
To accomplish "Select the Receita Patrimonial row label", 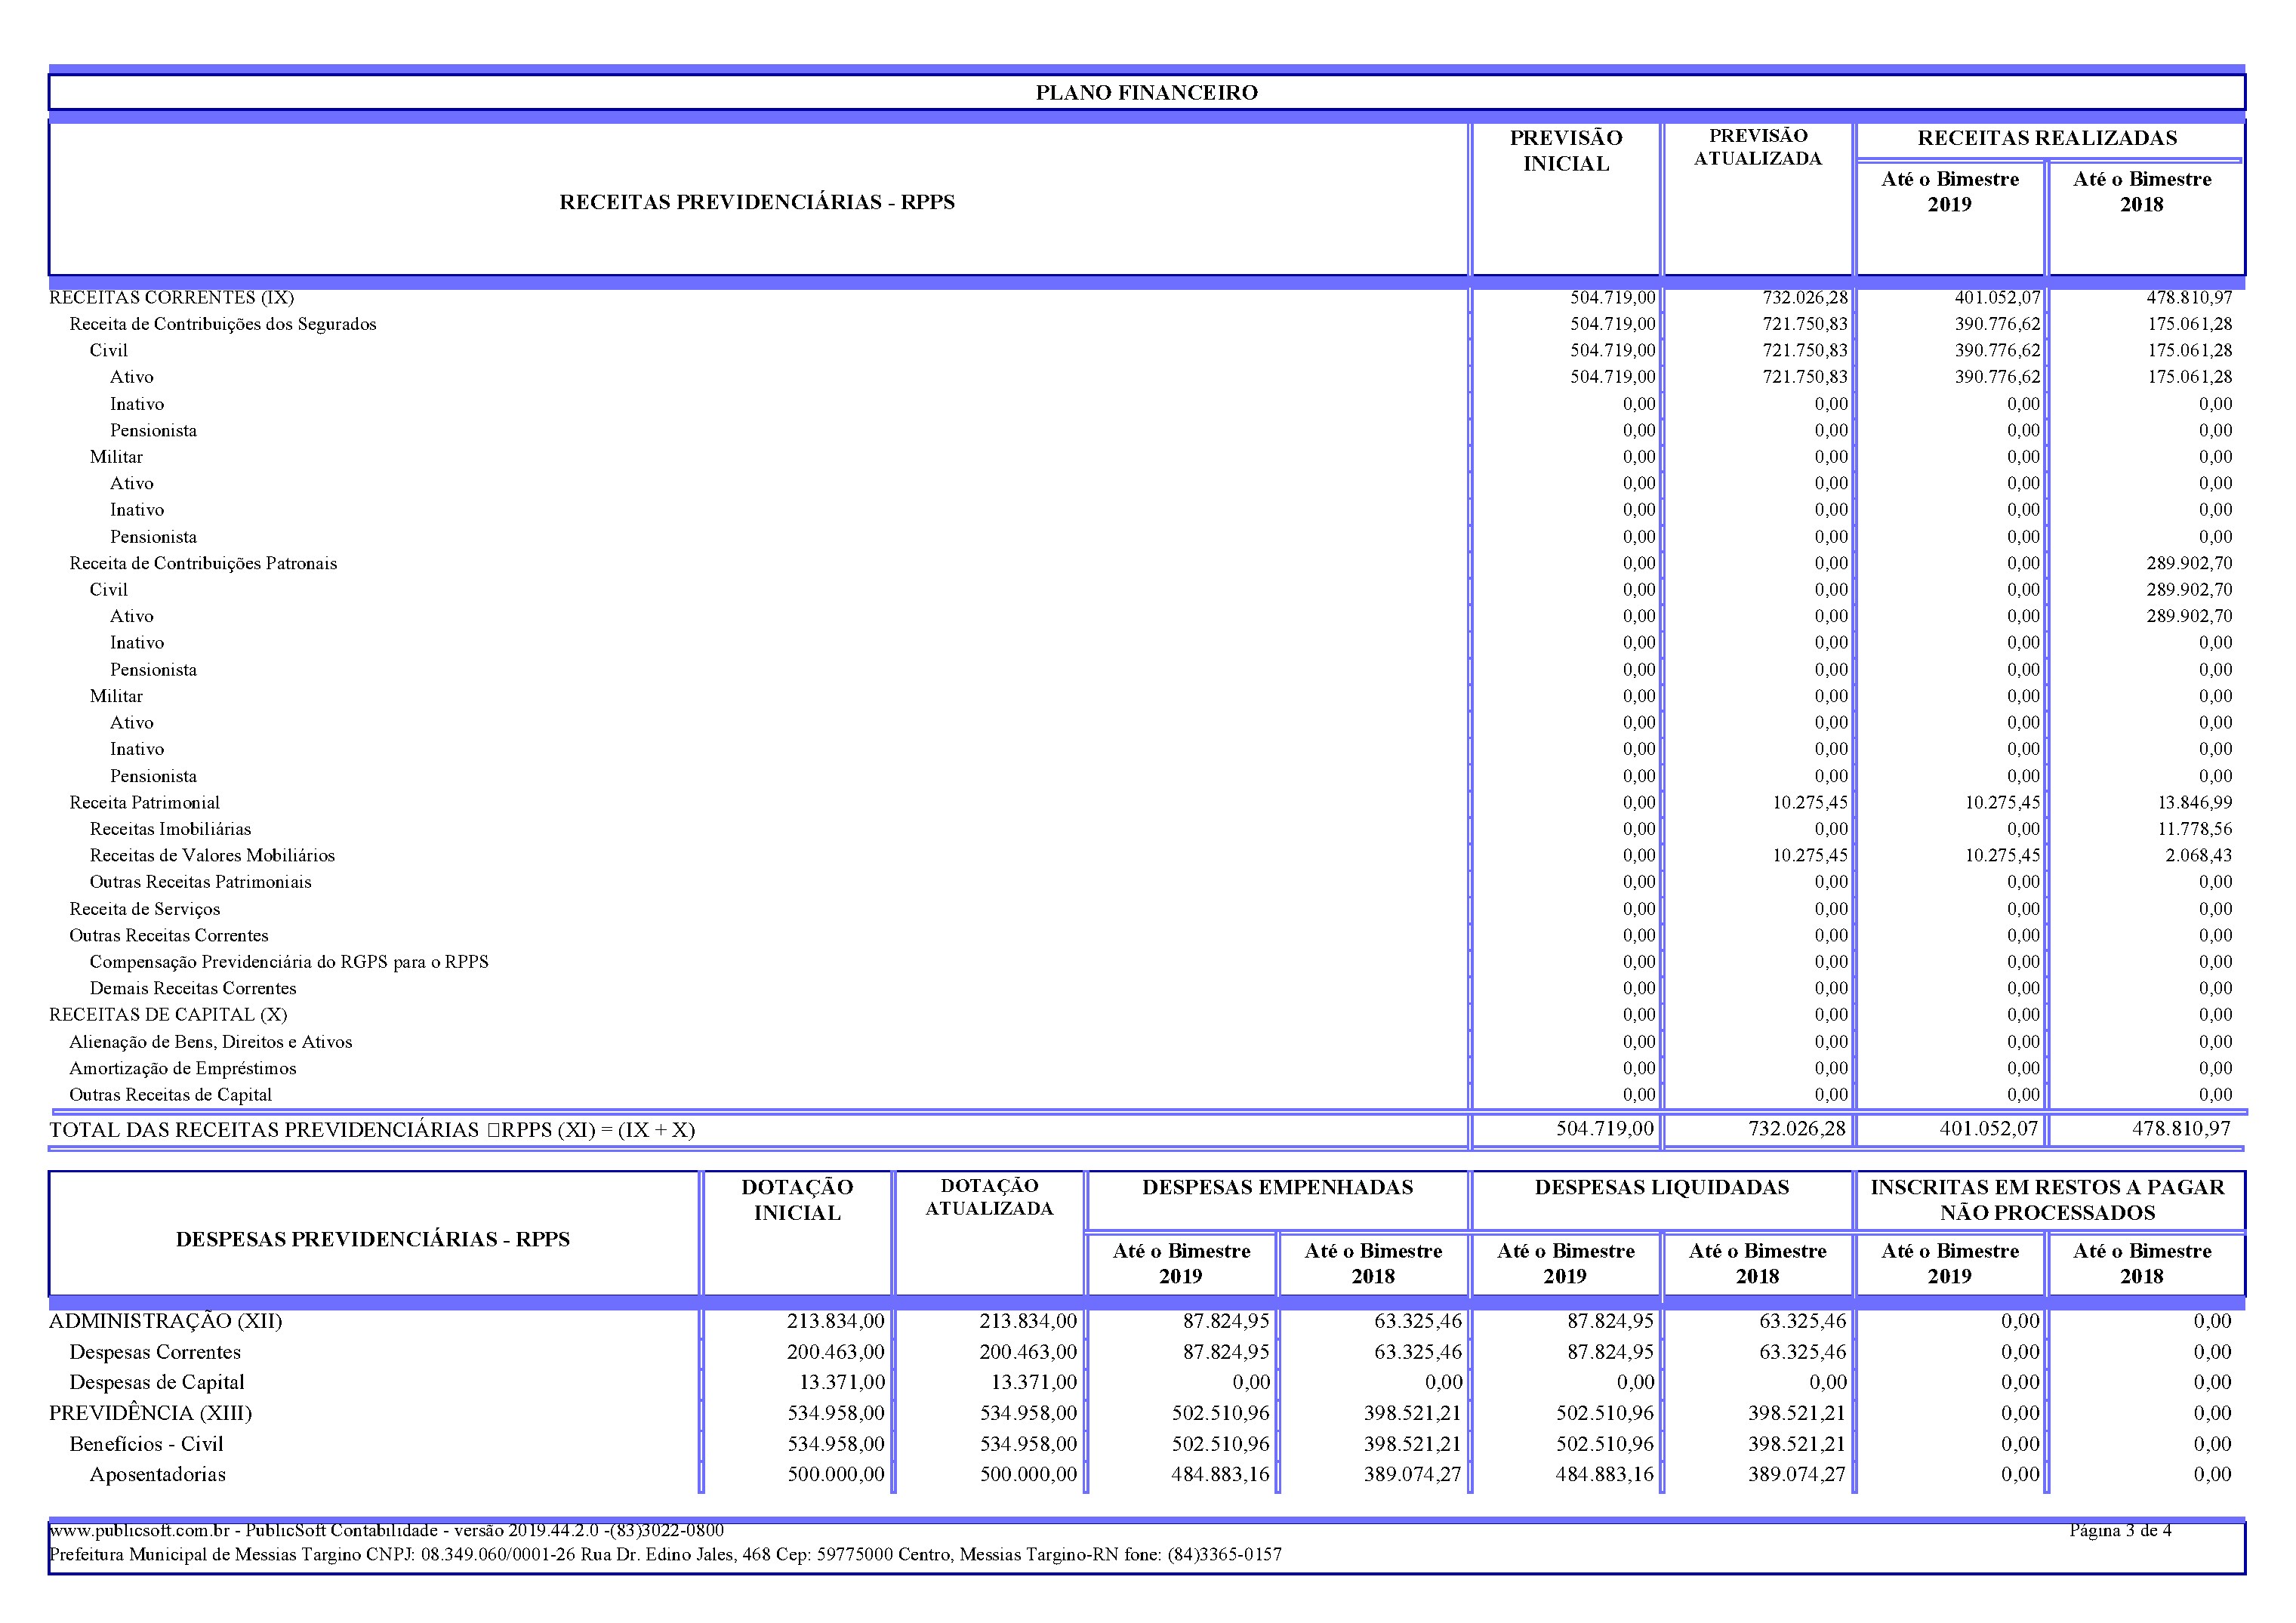I will coord(144,802).
